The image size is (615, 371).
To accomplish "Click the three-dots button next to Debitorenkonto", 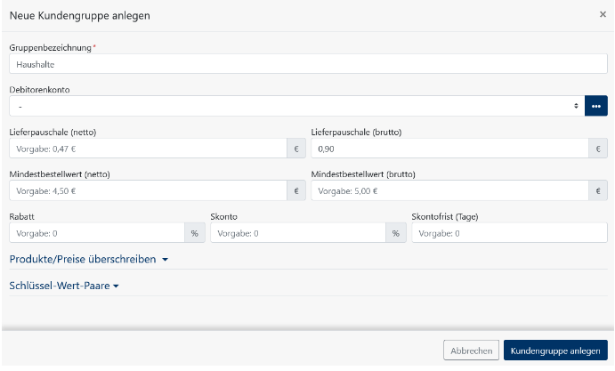I will 595,106.
